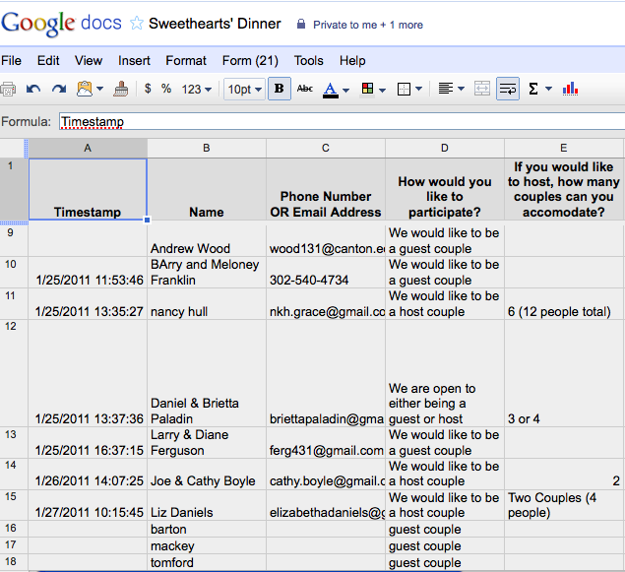Click the Joe & Cathy Boyle cell

[207, 474]
